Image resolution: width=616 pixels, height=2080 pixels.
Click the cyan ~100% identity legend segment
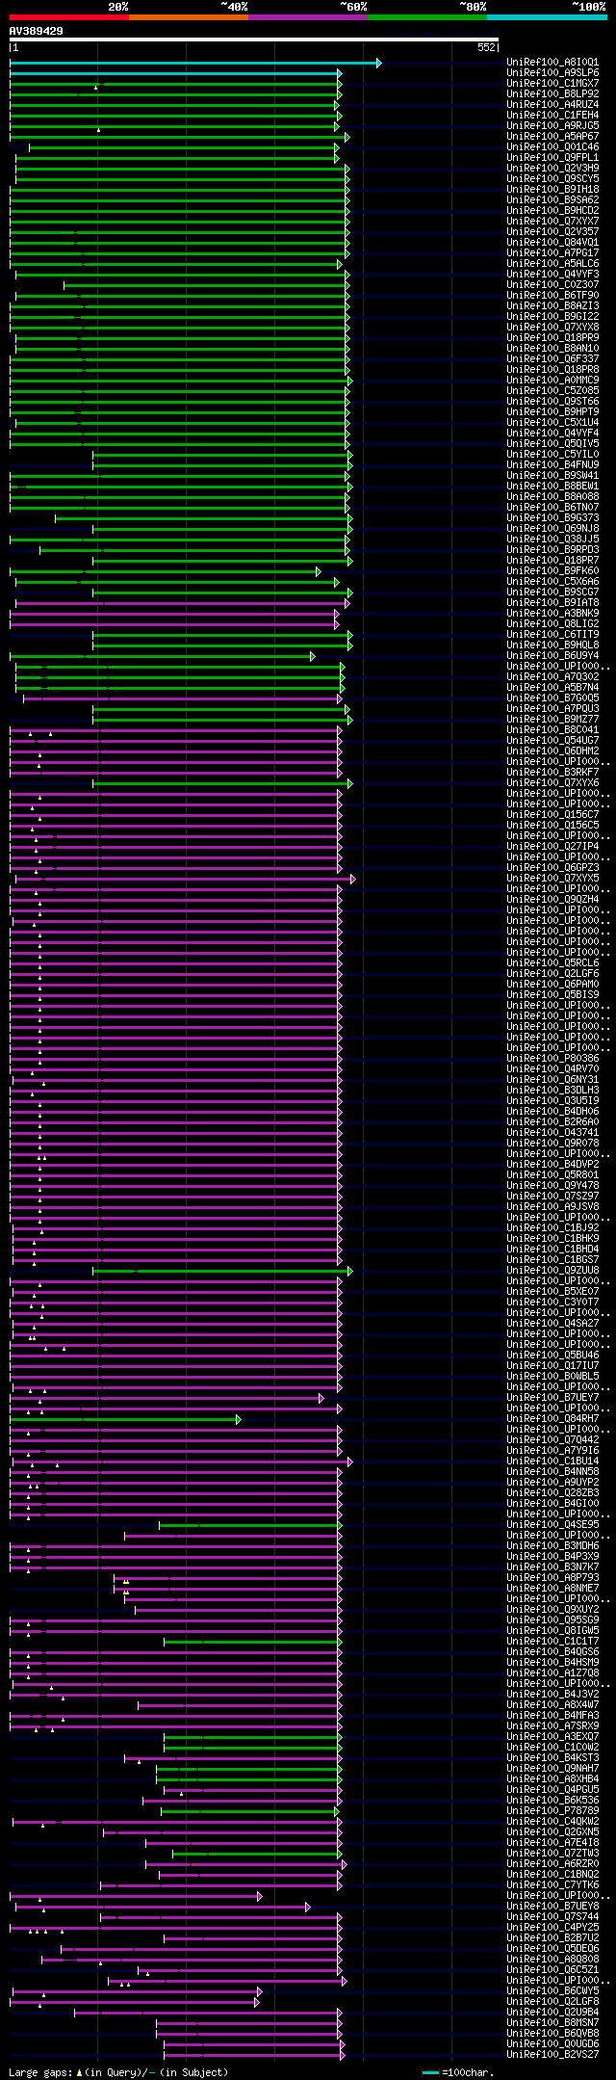547,17
